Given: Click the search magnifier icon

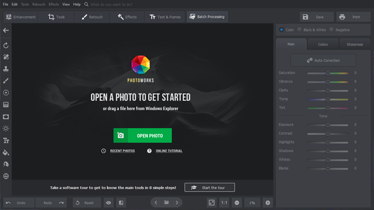Looking at the screenshot, I should (86, 4).
